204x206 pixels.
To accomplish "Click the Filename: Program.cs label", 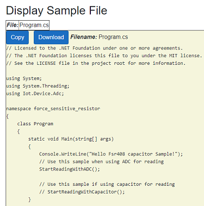I will coord(99,37).
